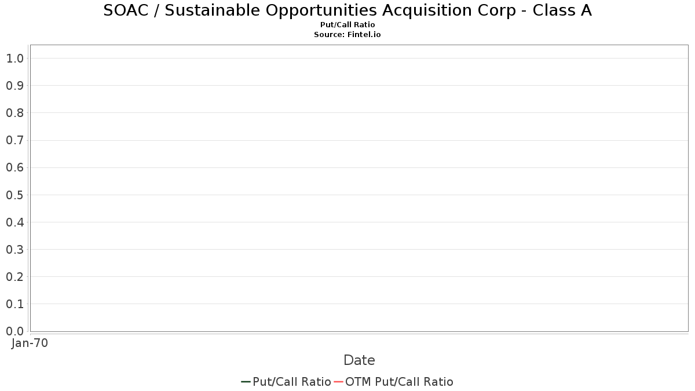
Task: Click the 0.6 y-axis tick label
Action: tap(14, 167)
